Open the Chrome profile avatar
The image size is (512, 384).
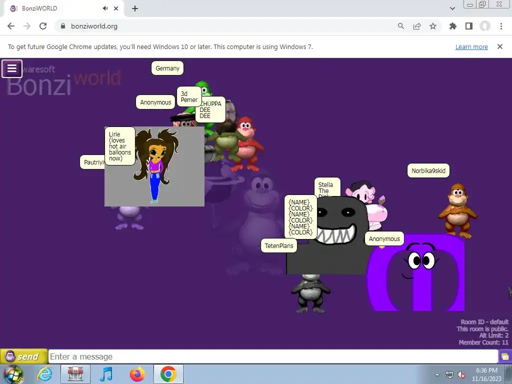click(485, 26)
